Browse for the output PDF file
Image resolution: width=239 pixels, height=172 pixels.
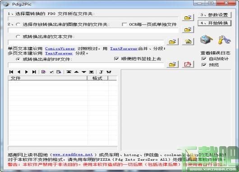pos(173,64)
